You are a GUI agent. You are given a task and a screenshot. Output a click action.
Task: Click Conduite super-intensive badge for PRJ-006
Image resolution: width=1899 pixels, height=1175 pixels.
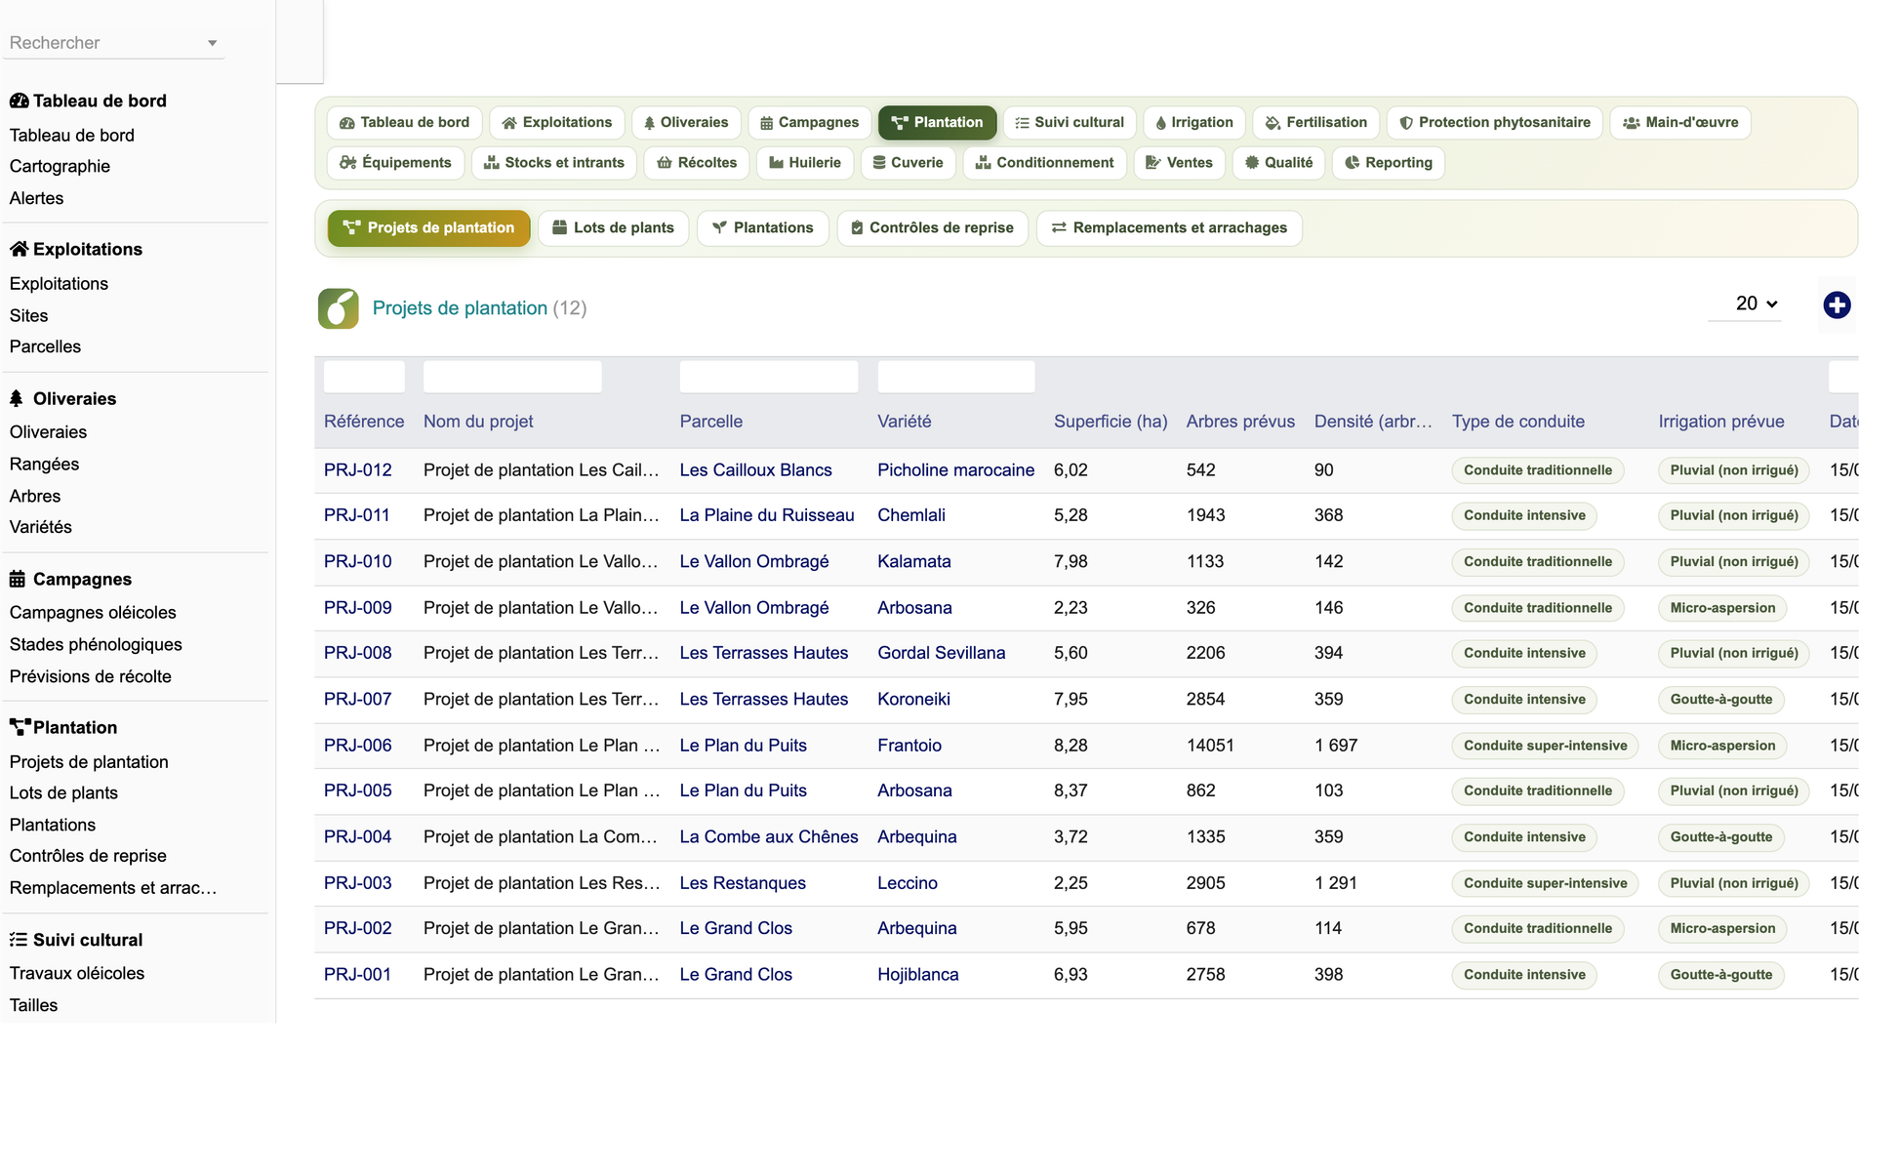point(1546,746)
